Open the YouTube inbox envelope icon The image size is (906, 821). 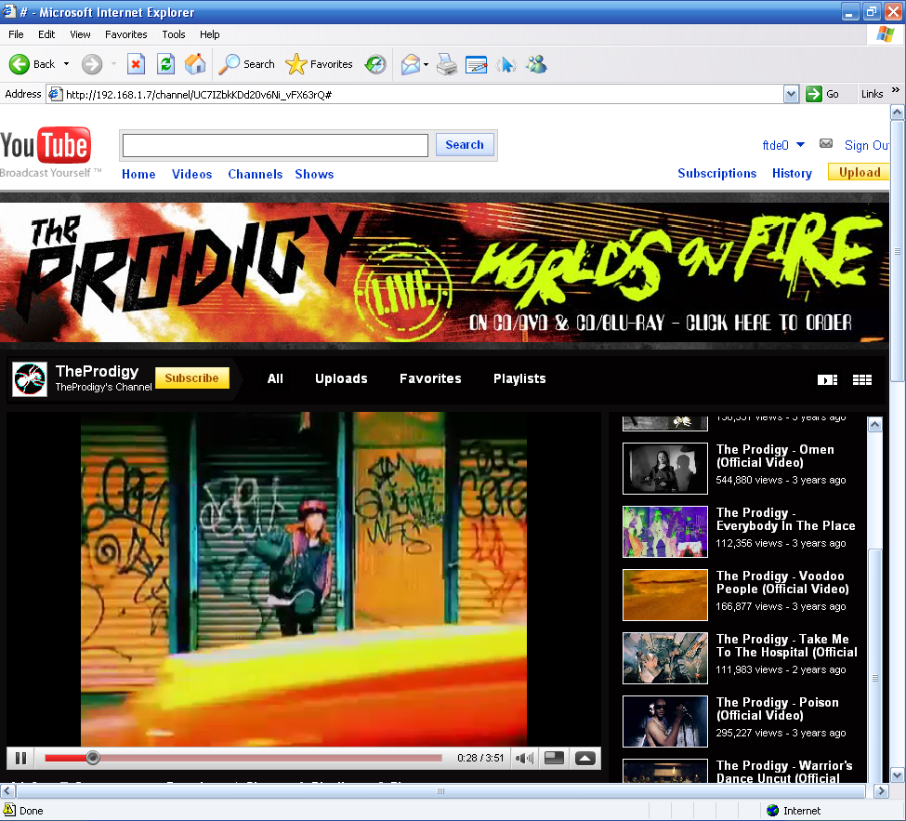(x=826, y=143)
